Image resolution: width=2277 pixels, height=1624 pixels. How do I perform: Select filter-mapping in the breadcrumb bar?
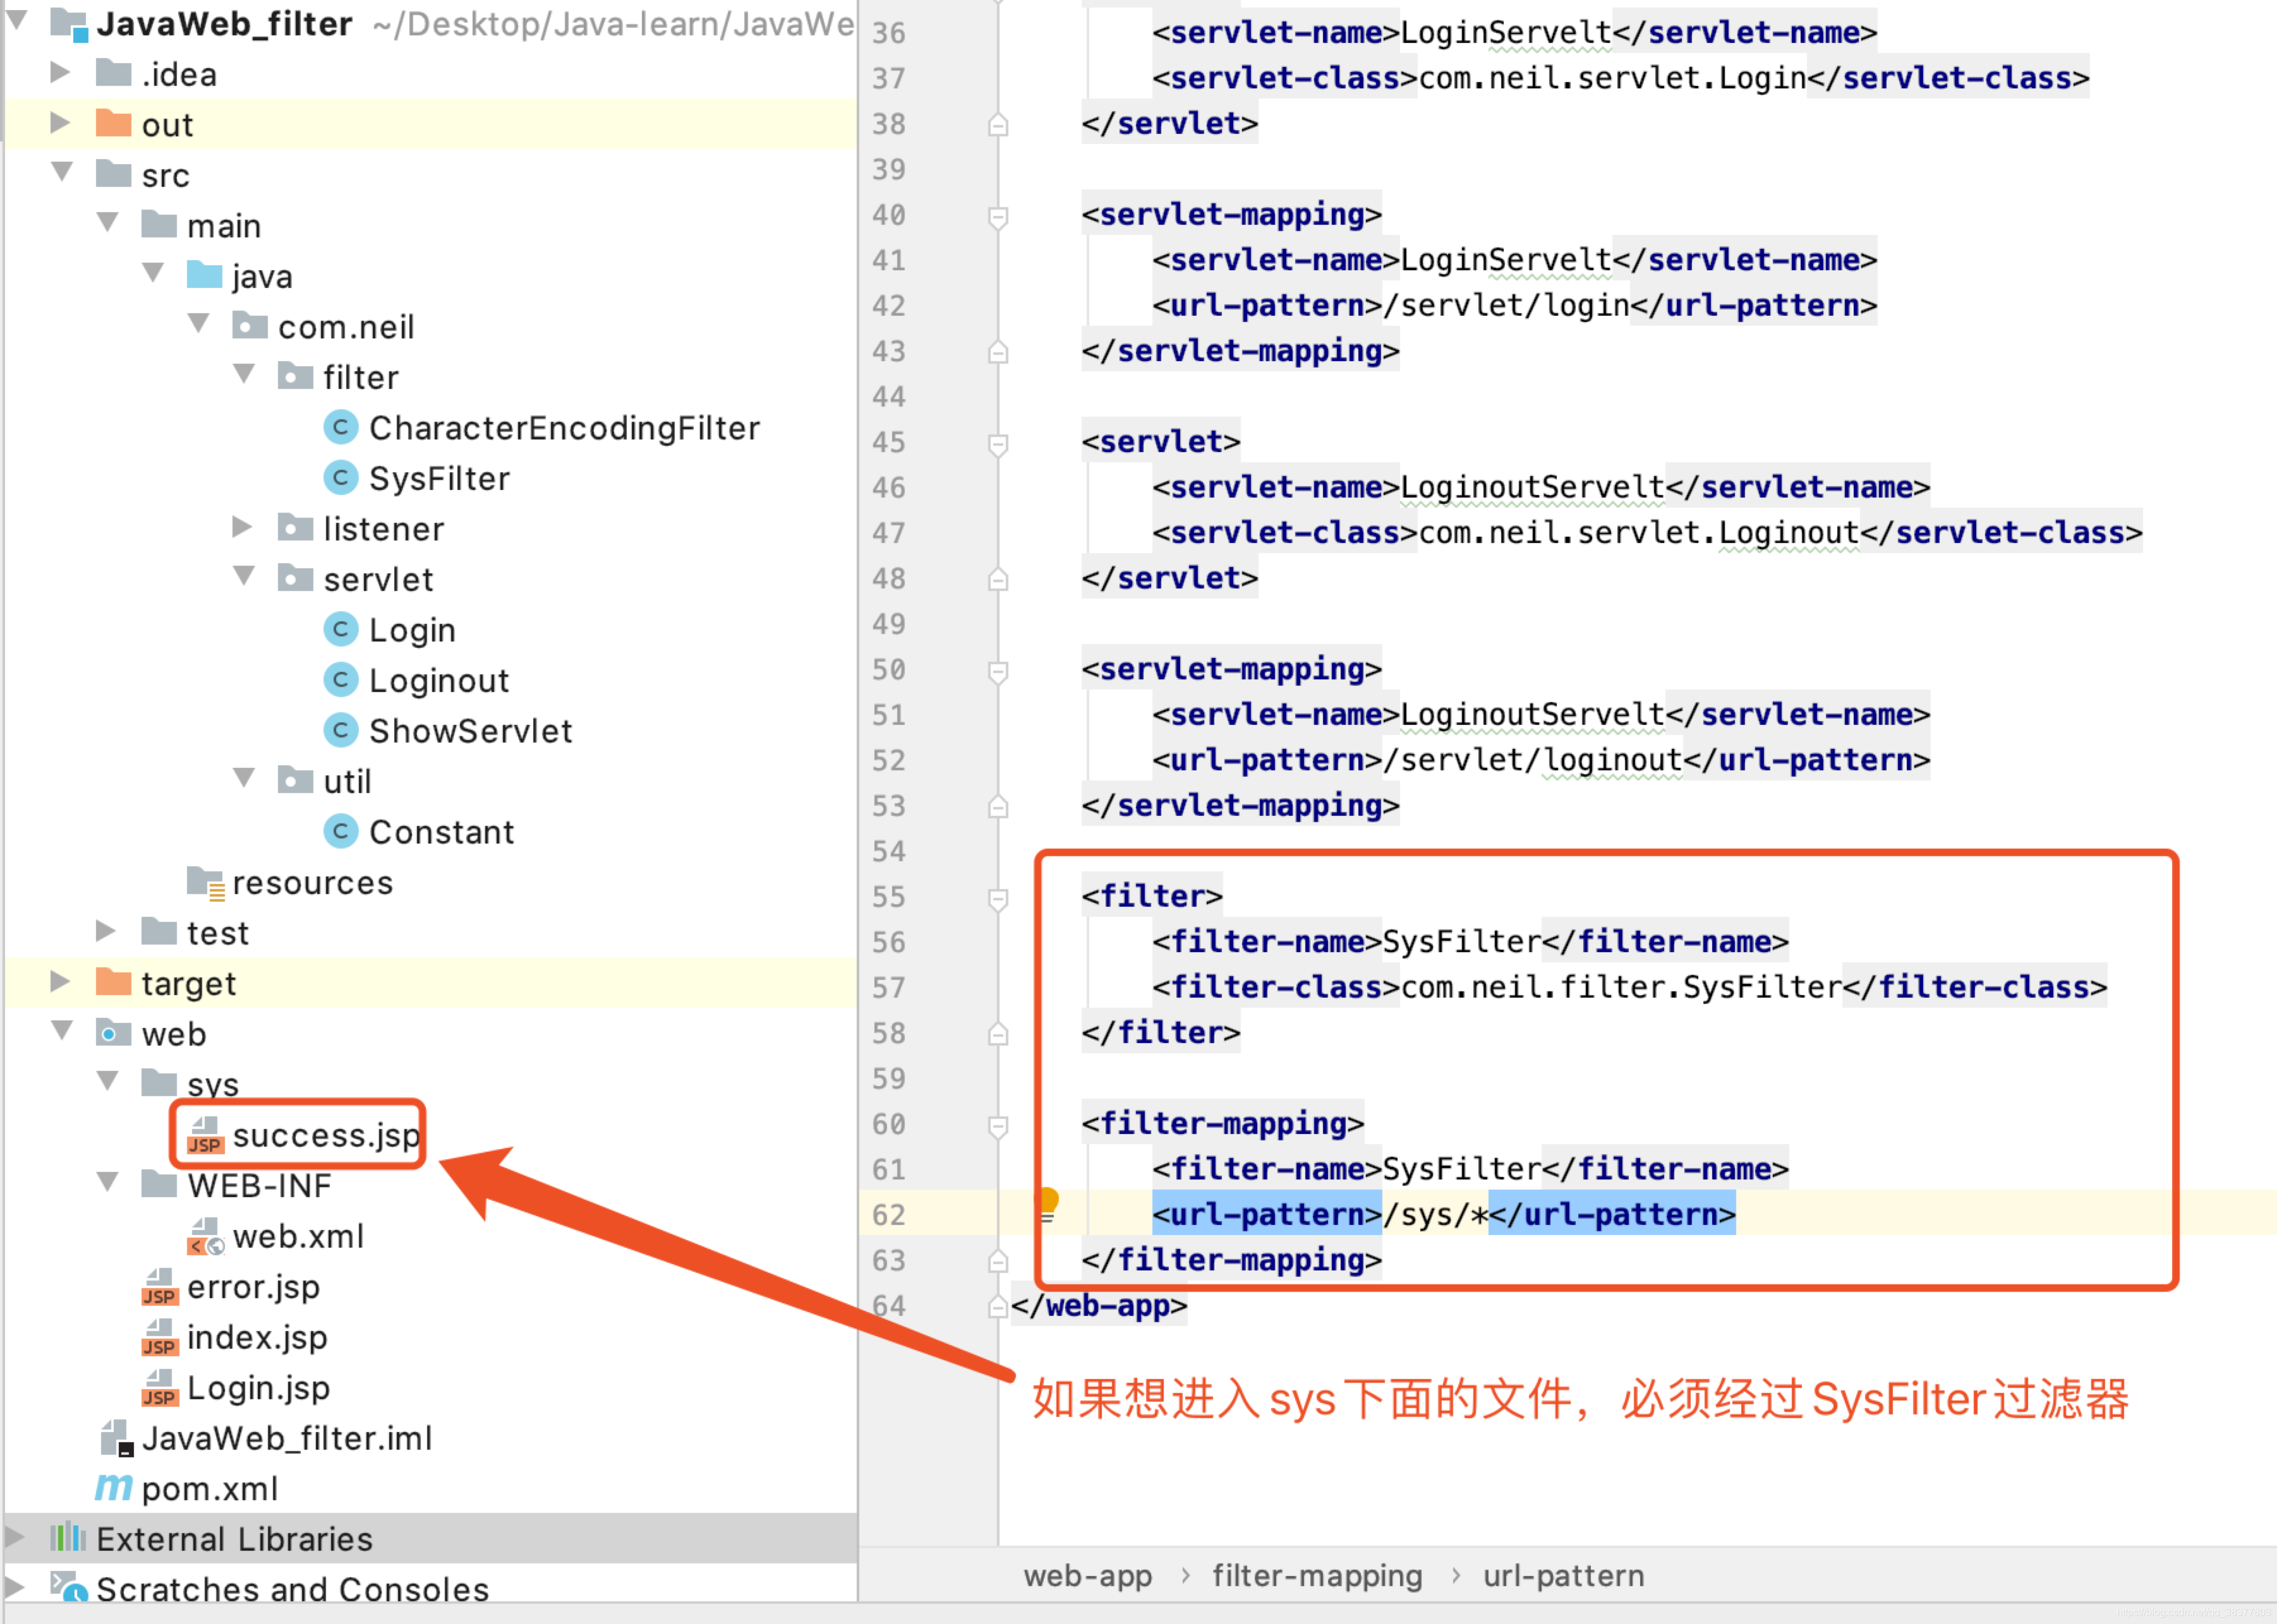[1317, 1576]
